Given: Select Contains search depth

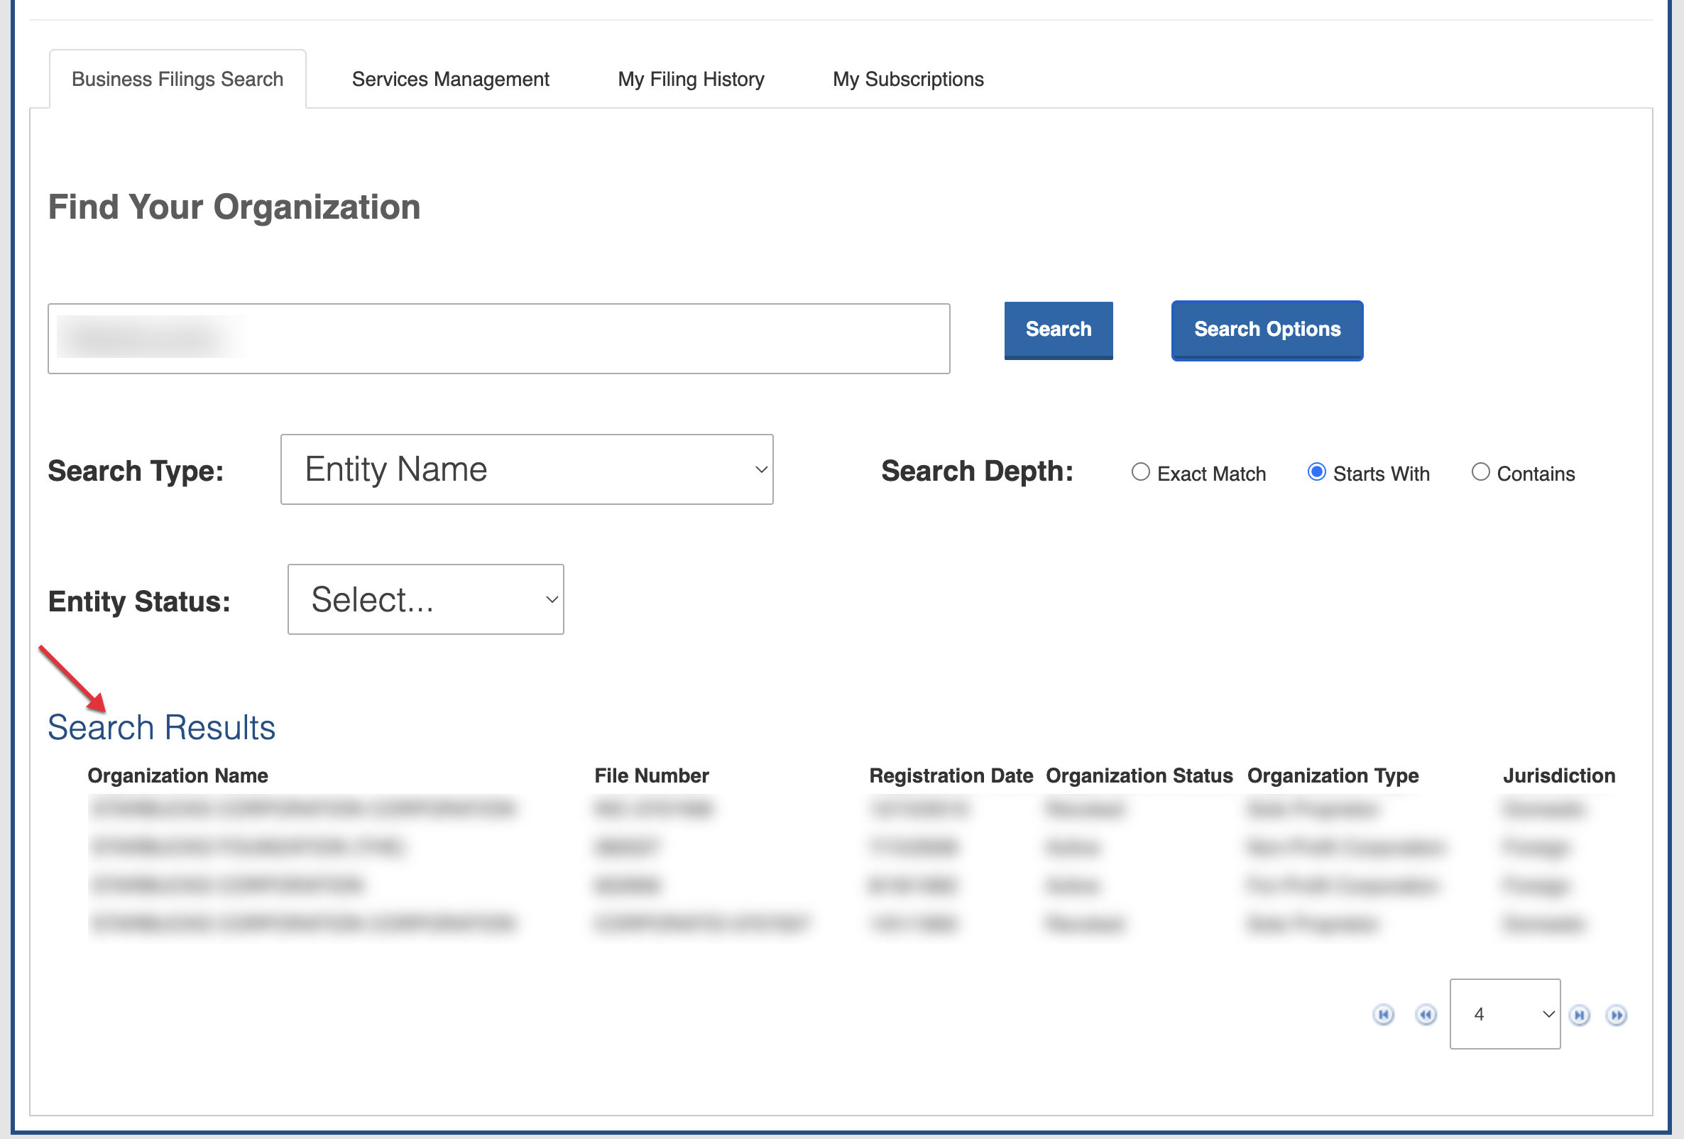Looking at the screenshot, I should 1480,472.
